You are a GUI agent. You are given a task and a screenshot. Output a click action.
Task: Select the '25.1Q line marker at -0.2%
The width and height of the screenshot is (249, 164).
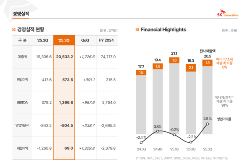174,135
